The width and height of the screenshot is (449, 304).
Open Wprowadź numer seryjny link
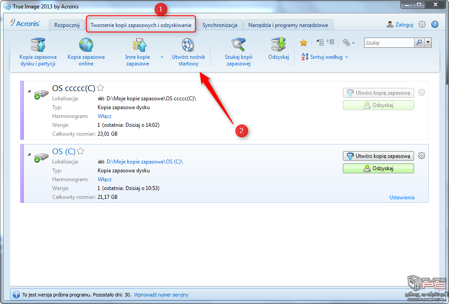pyautogui.click(x=161, y=295)
